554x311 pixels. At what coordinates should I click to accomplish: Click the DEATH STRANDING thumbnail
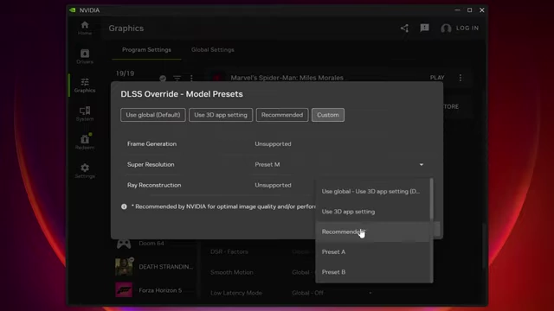[124, 267]
